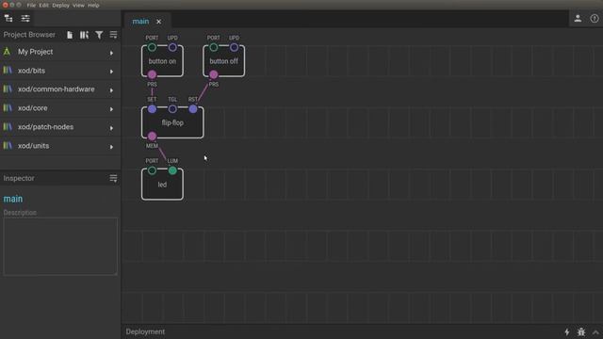The height and width of the screenshot is (339, 603).
Task: Expand xod/patch-nodes library arrow
Action: click(111, 128)
